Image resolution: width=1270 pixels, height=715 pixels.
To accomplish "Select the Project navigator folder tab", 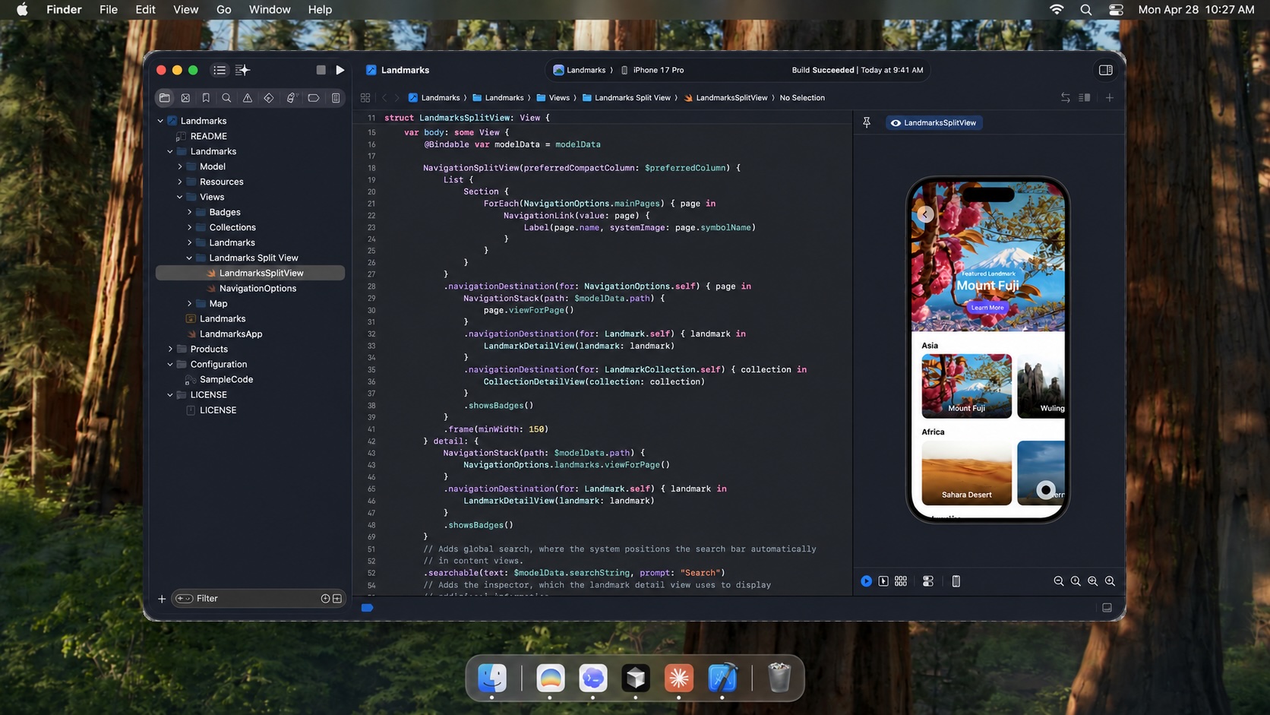I will [165, 98].
